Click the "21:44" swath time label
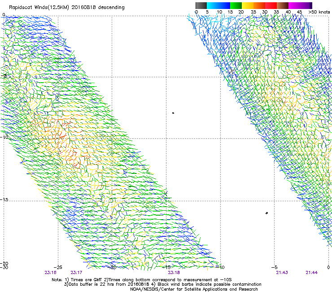 312,273
